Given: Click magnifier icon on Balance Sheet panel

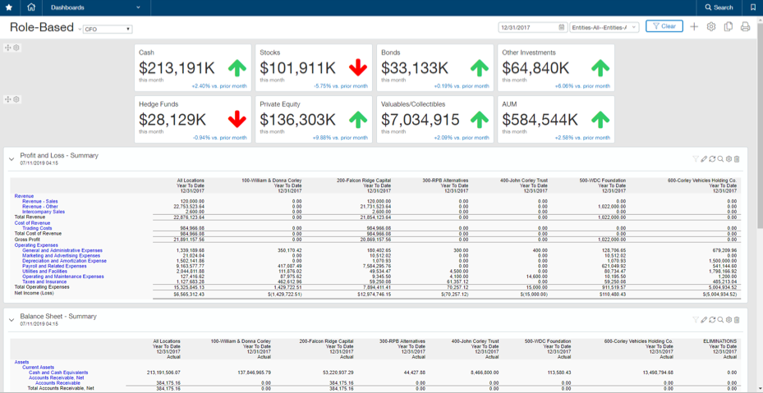Looking at the screenshot, I should pos(720,319).
